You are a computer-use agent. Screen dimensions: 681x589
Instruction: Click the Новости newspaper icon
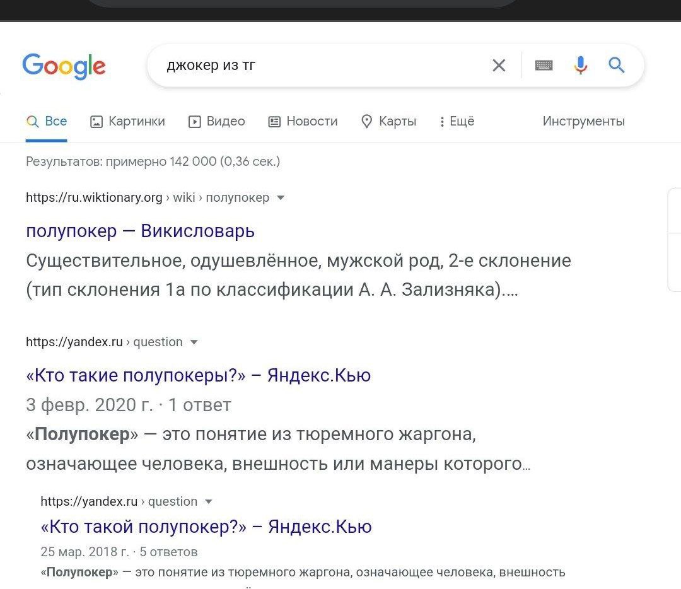click(274, 122)
